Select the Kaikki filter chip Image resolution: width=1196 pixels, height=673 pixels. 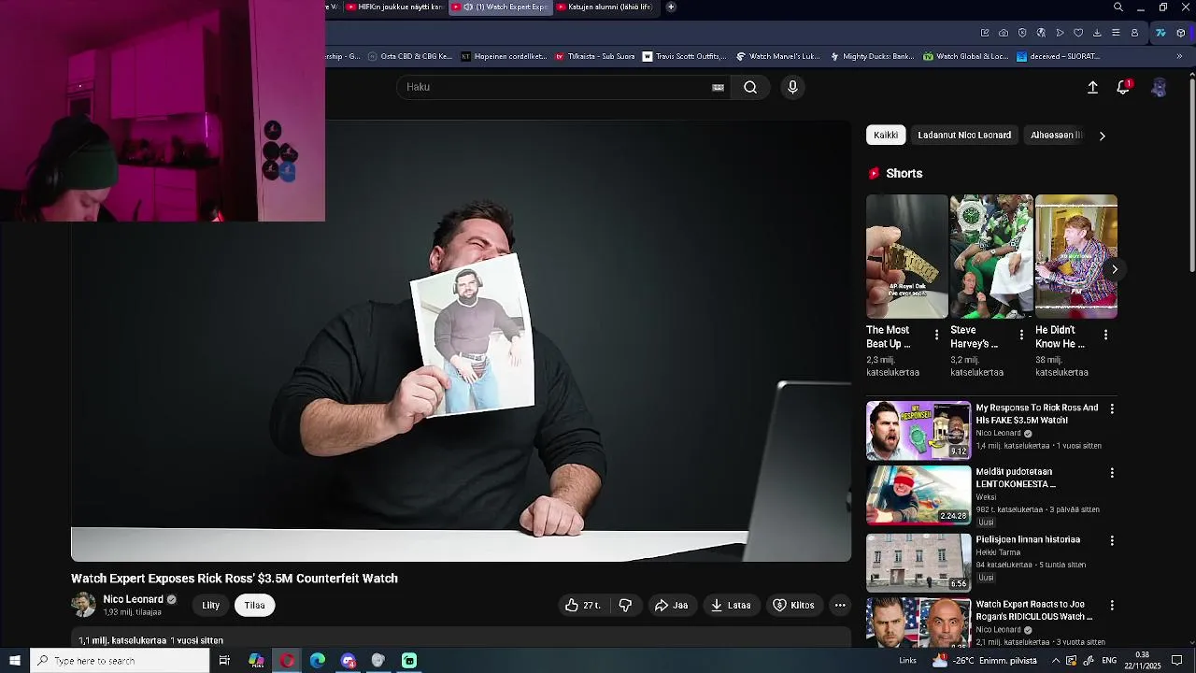click(x=886, y=136)
